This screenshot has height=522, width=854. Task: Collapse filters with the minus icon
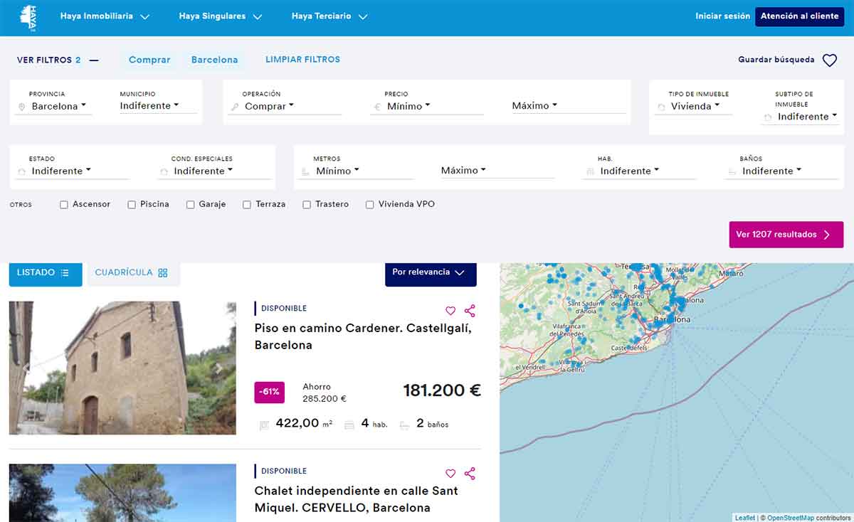pos(94,60)
